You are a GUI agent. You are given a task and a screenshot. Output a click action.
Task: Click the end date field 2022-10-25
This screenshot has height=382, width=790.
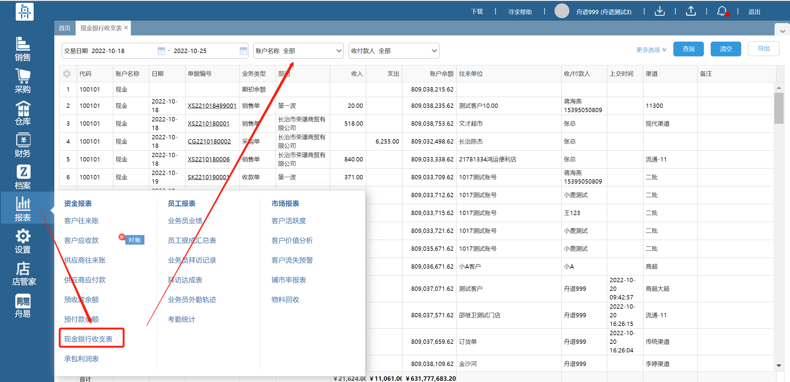[190, 51]
